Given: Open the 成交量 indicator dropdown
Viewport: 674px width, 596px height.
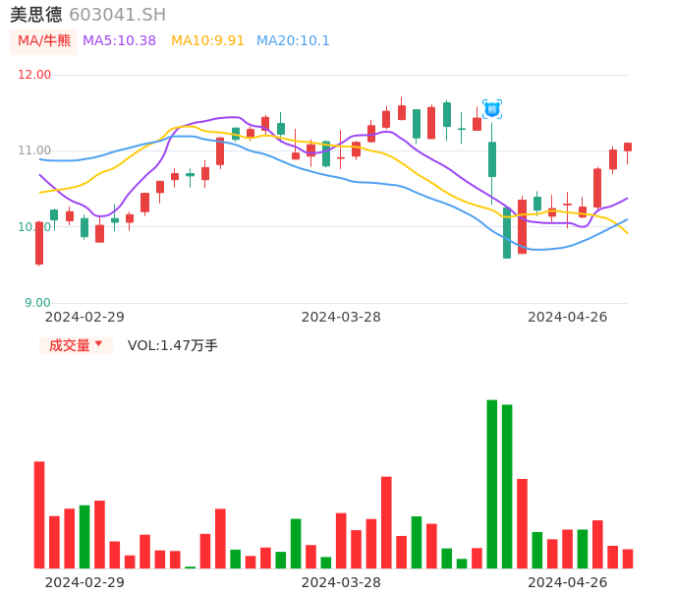Looking at the screenshot, I should 76,345.
